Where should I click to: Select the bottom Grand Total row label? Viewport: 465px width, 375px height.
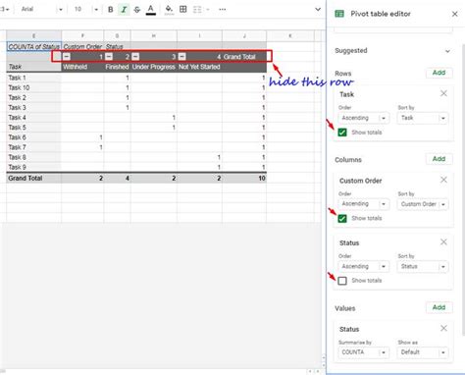33,179
